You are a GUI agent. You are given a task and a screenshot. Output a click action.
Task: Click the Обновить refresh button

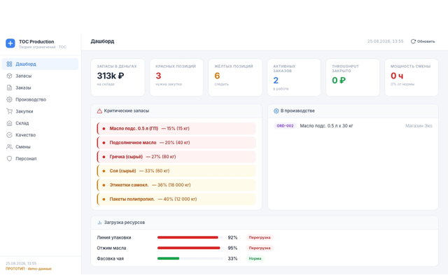tap(423, 41)
